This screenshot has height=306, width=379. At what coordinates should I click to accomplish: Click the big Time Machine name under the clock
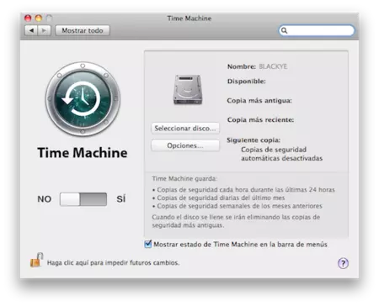coord(83,153)
